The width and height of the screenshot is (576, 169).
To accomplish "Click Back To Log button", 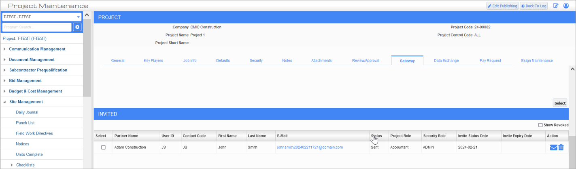I will tap(533, 6).
